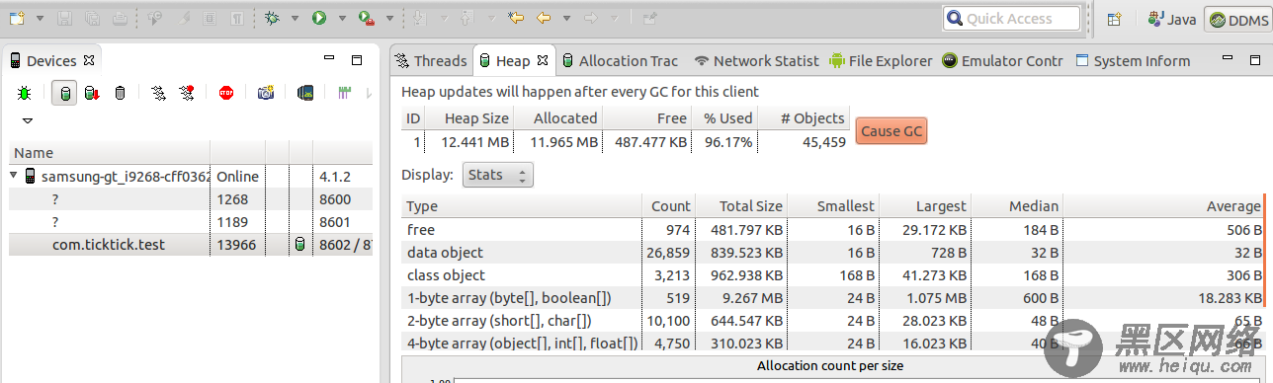
Task: Click the green Run button
Action: click(x=319, y=18)
